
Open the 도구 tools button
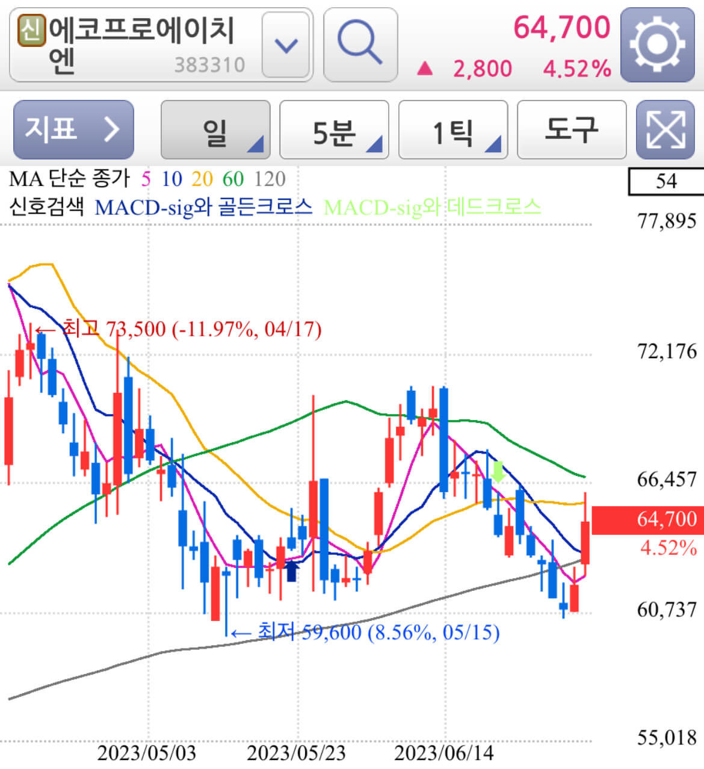[572, 129]
